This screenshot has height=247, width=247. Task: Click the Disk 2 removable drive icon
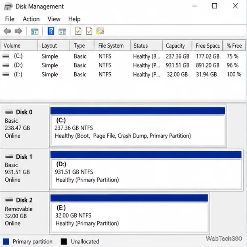click(x=9, y=200)
